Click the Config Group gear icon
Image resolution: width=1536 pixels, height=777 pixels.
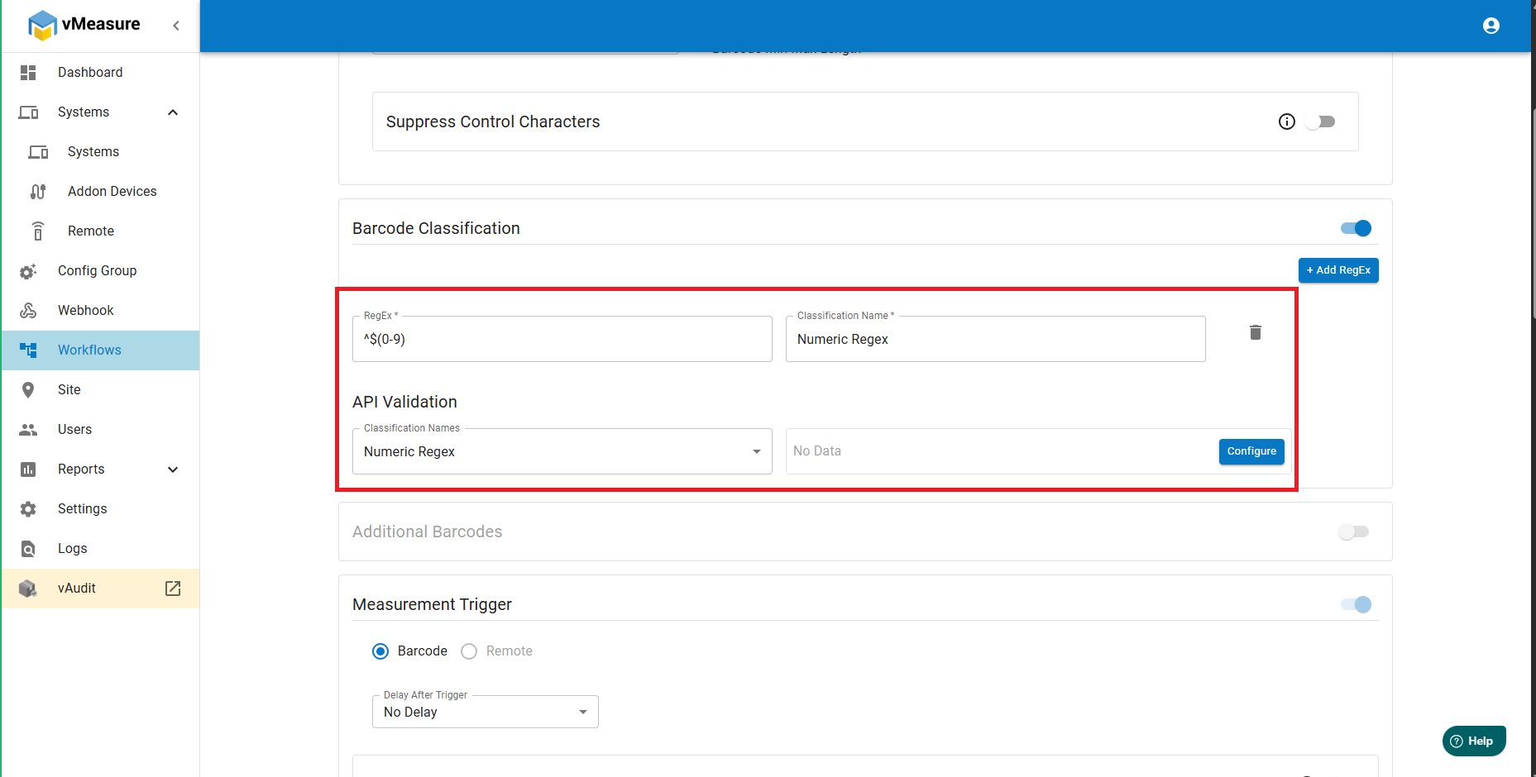(x=28, y=271)
